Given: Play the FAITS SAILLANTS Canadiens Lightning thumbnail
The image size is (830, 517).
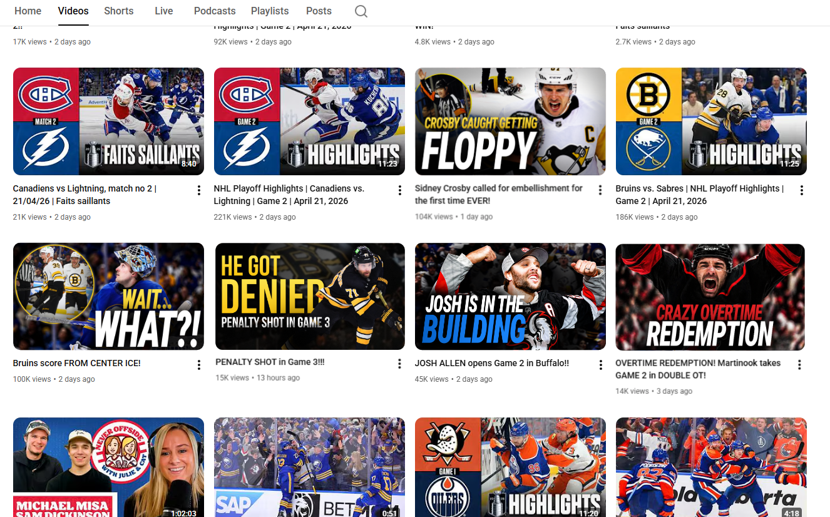Looking at the screenshot, I should pyautogui.click(x=108, y=121).
